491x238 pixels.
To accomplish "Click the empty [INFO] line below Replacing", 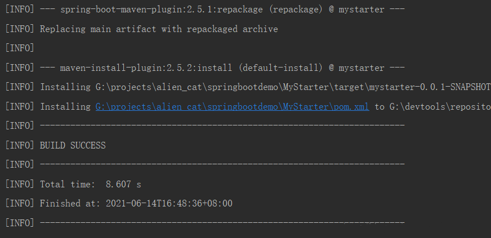I will [19, 48].
